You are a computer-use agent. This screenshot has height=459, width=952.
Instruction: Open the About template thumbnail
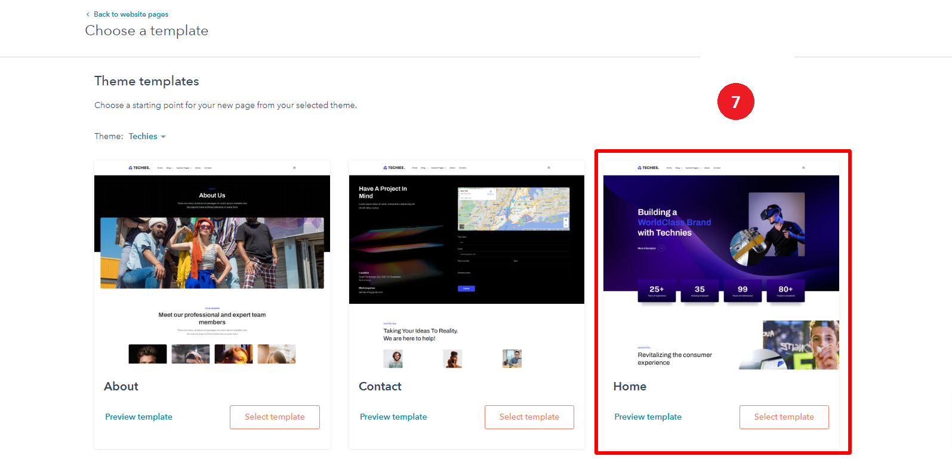click(x=212, y=263)
